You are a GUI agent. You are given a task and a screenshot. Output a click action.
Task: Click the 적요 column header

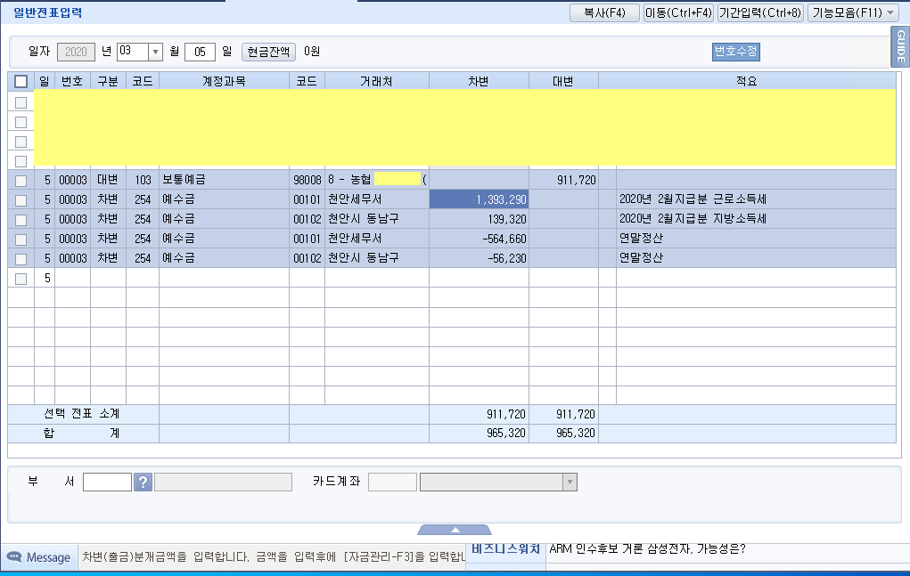(x=747, y=81)
